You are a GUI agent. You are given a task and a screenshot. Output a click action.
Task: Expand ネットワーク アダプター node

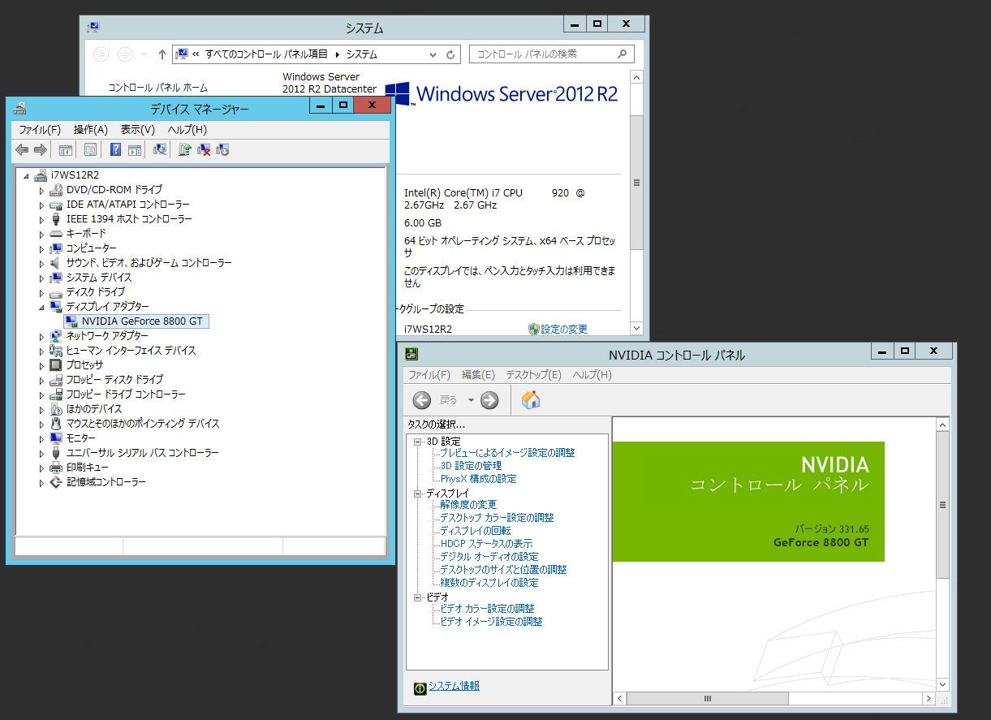(x=42, y=336)
